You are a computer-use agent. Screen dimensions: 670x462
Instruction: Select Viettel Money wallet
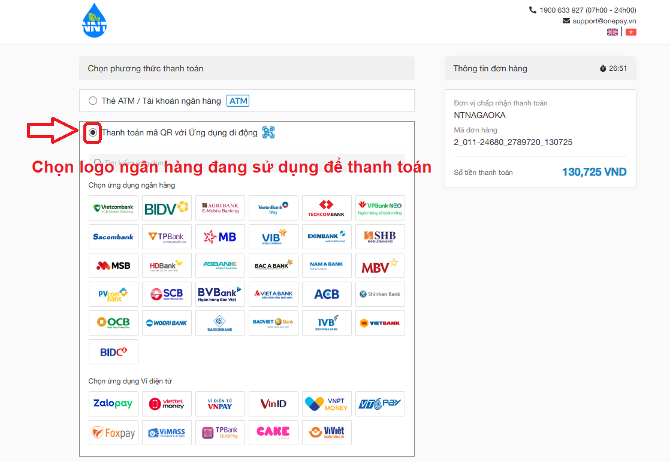tap(167, 404)
